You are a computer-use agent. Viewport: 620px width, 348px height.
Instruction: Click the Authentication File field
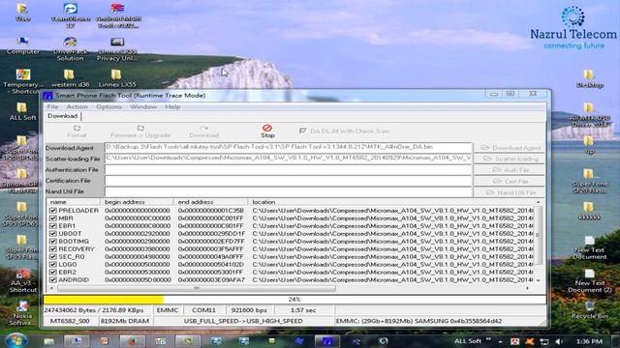point(289,170)
